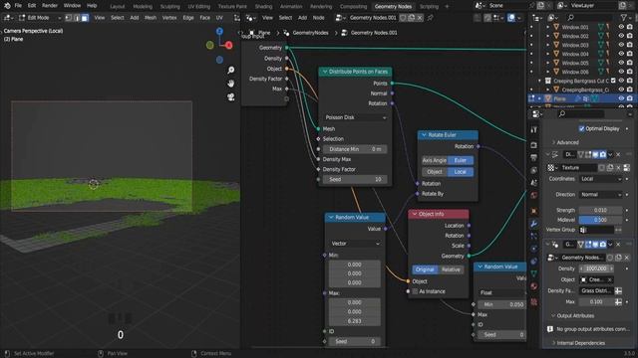
Task: Click Max attribute toggle icon in modifier
Action: pyautogui.click(x=618, y=302)
